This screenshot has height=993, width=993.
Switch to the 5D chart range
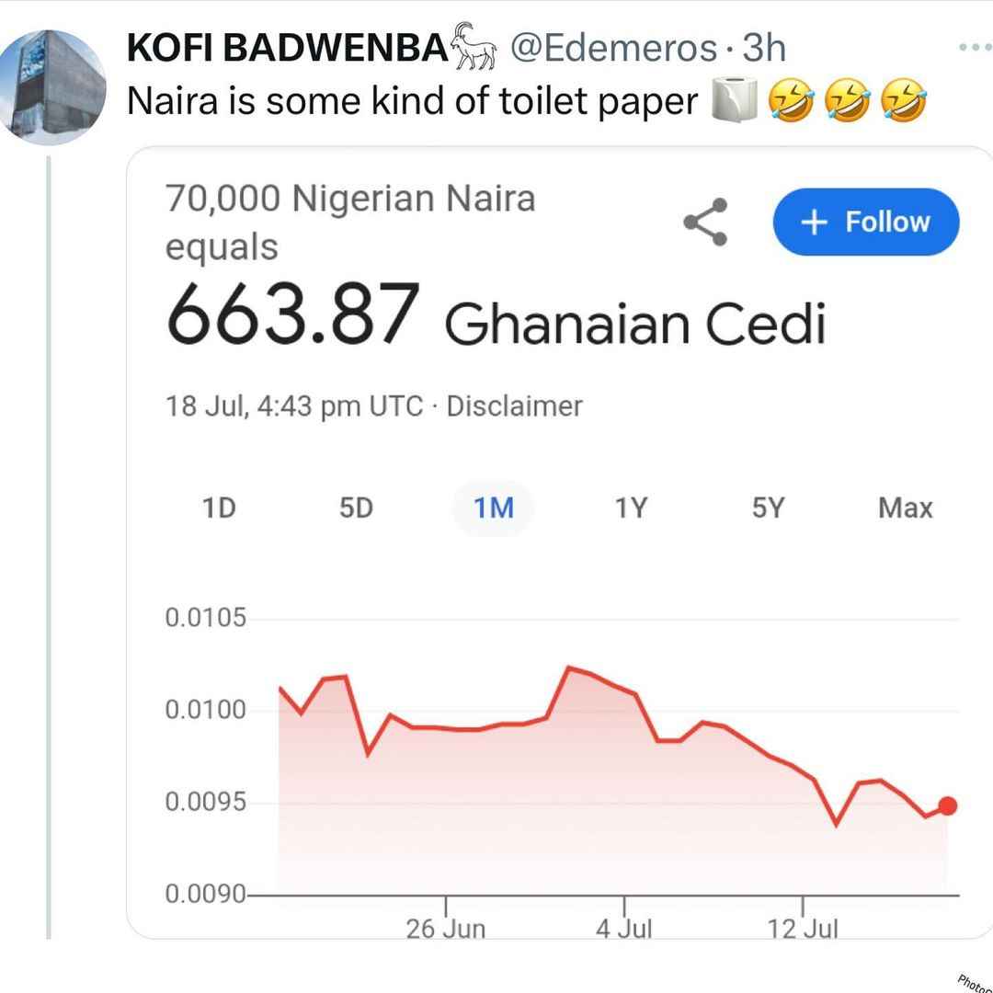click(x=356, y=508)
